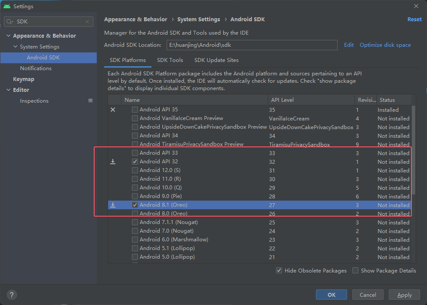Collapse the Editor tree node
The image size is (427, 305).
(8, 90)
